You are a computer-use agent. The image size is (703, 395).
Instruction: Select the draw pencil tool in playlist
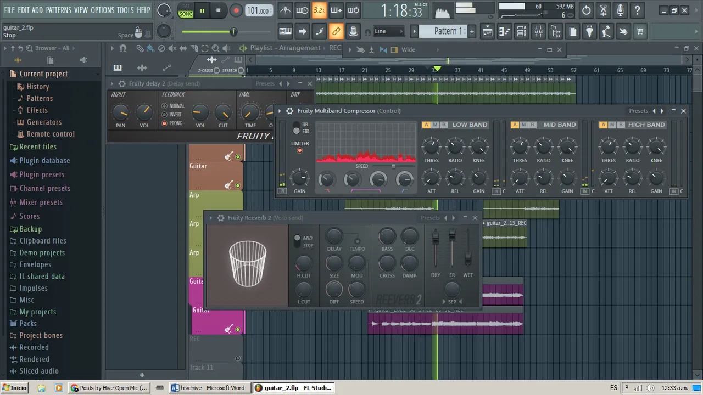140,48
